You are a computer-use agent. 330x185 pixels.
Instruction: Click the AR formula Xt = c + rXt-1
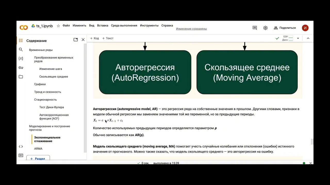[x=108, y=121]
